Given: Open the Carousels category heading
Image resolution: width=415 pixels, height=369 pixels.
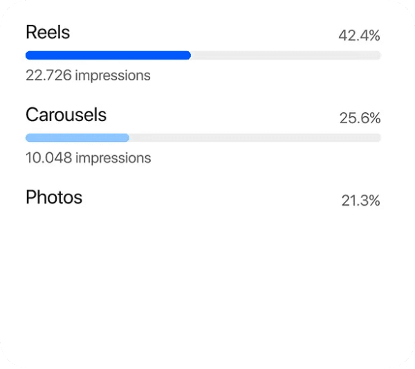Looking at the screenshot, I should coord(66,115).
